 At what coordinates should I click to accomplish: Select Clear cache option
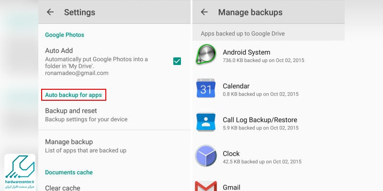63,188
